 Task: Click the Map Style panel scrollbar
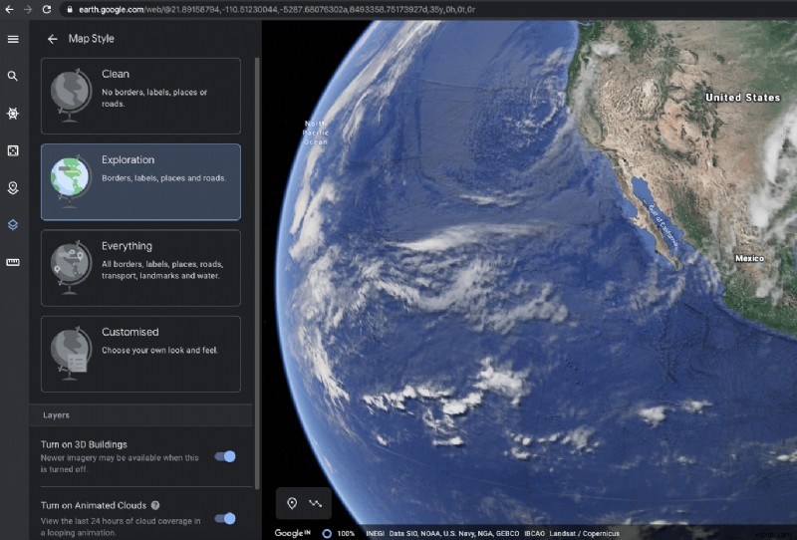coord(257,274)
